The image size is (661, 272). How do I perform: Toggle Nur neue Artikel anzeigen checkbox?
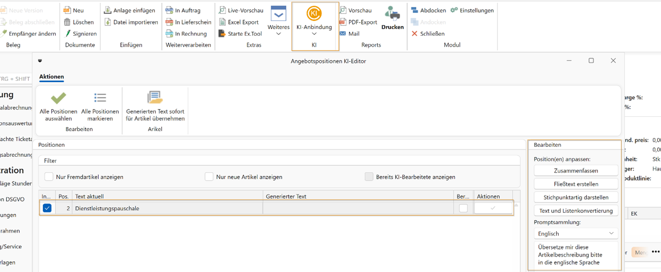pyautogui.click(x=209, y=177)
